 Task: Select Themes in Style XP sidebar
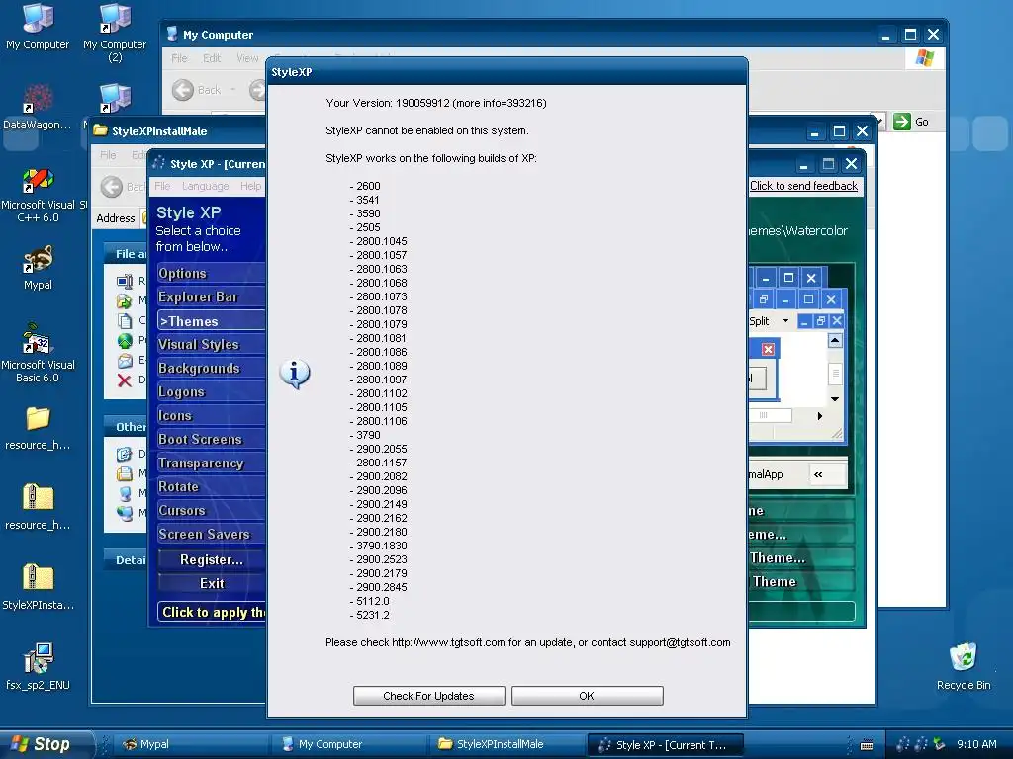coord(211,321)
